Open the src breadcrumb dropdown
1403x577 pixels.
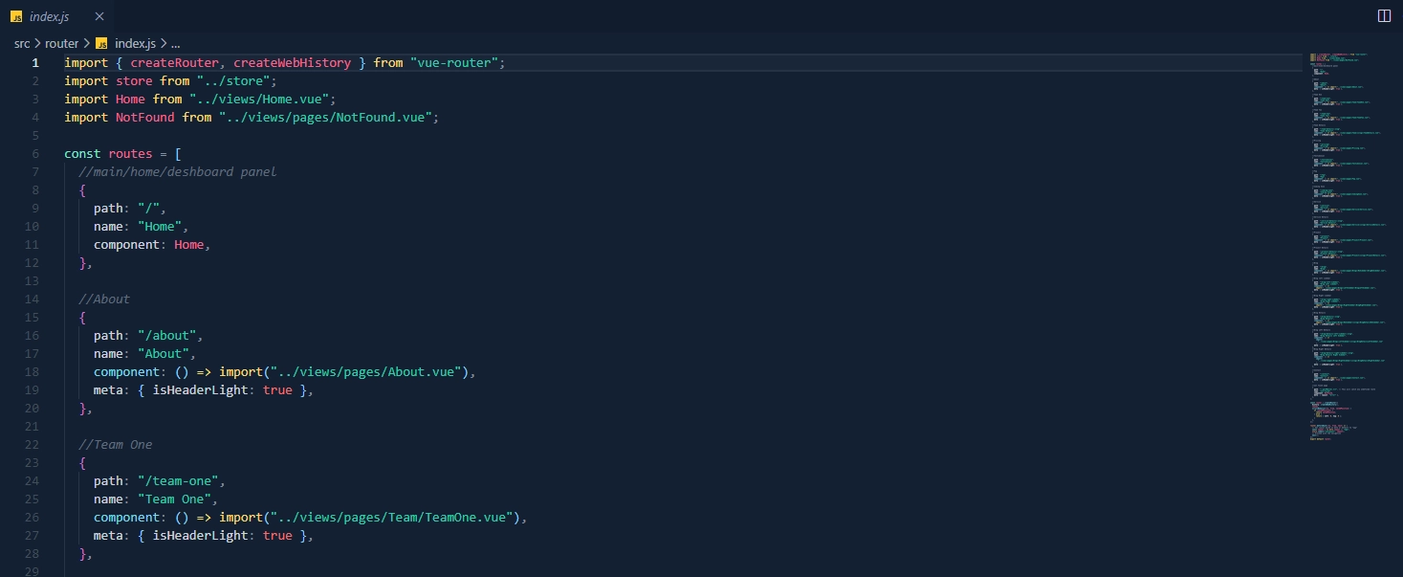(x=20, y=43)
